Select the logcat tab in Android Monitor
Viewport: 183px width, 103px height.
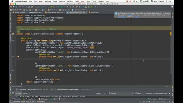pyautogui.click(x=19, y=93)
